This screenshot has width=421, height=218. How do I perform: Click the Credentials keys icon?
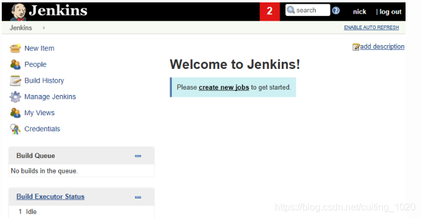pyautogui.click(x=15, y=129)
